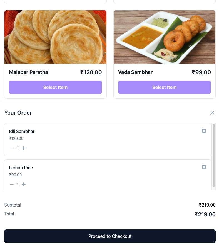This screenshot has height=252, width=219.
Task: Click the ₹219.00 order total amount
Action: [x=205, y=214]
